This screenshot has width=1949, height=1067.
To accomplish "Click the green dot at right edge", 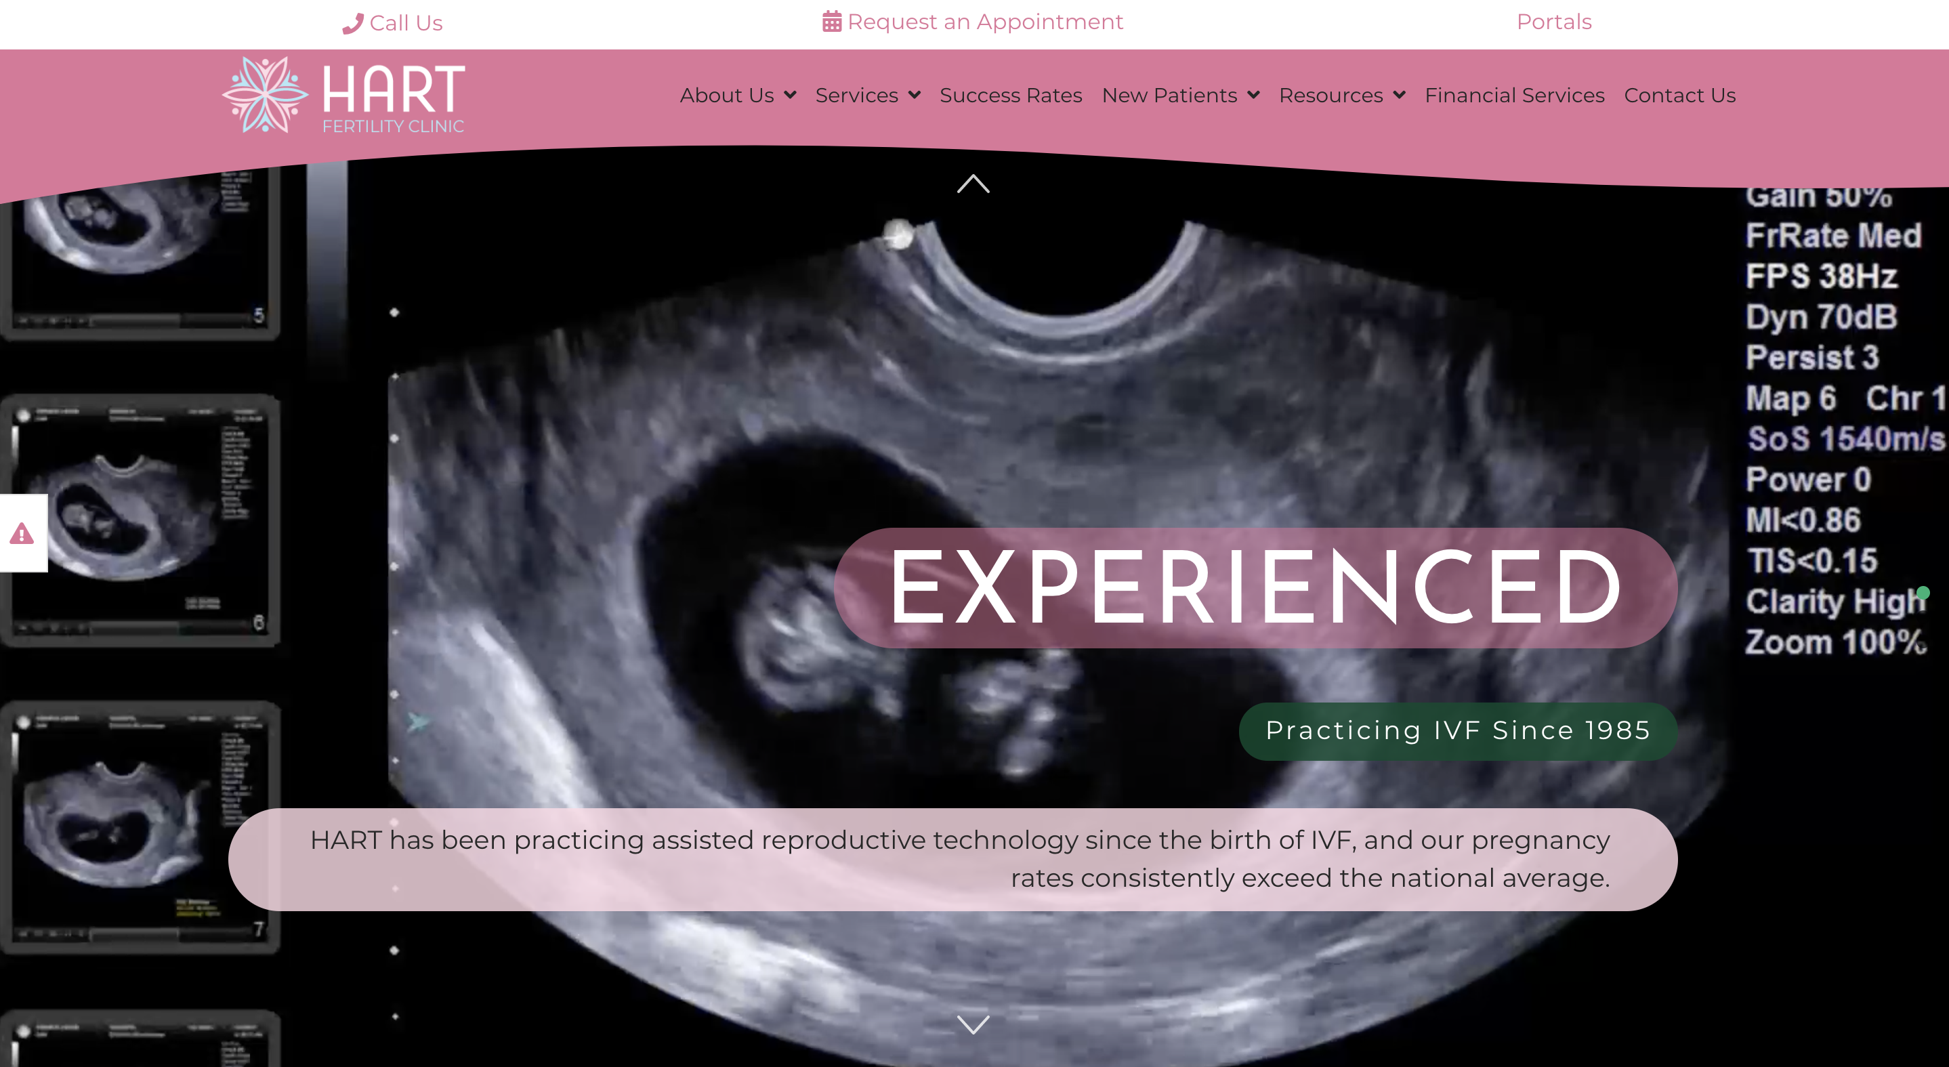I will pos(1923,593).
